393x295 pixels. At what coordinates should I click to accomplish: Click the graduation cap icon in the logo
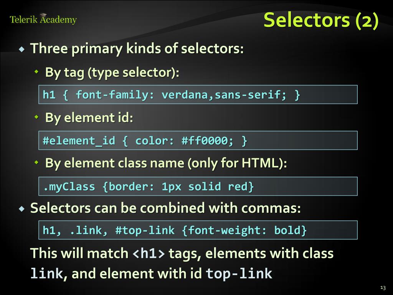pyautogui.click(x=43, y=15)
